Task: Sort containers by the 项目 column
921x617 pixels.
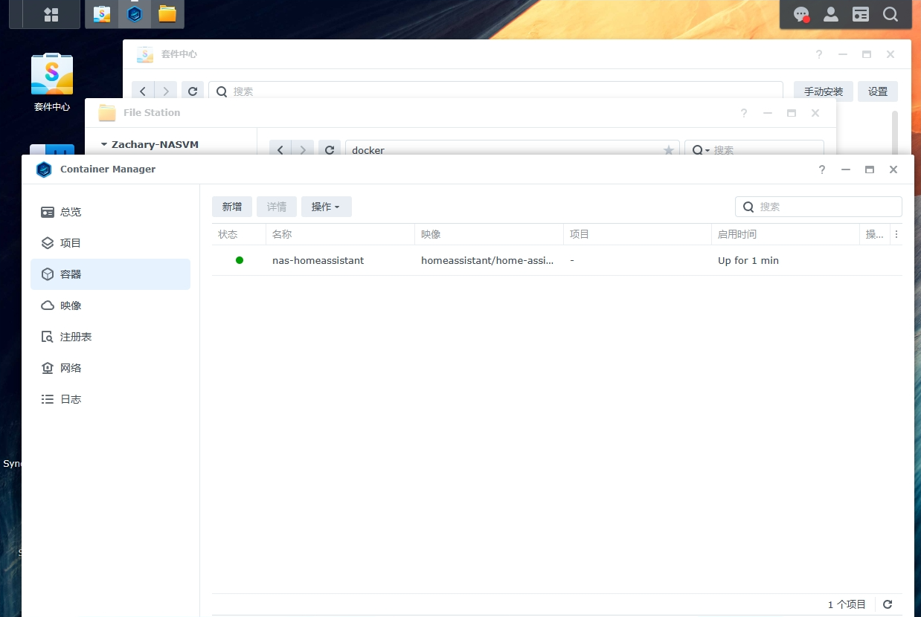Action: point(638,234)
